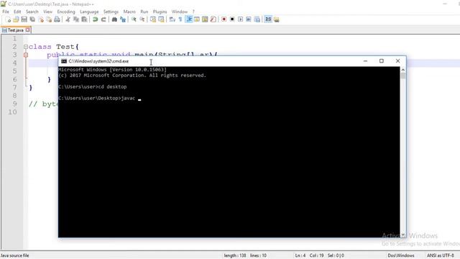Click line number 10 in the editor margin

(12, 112)
